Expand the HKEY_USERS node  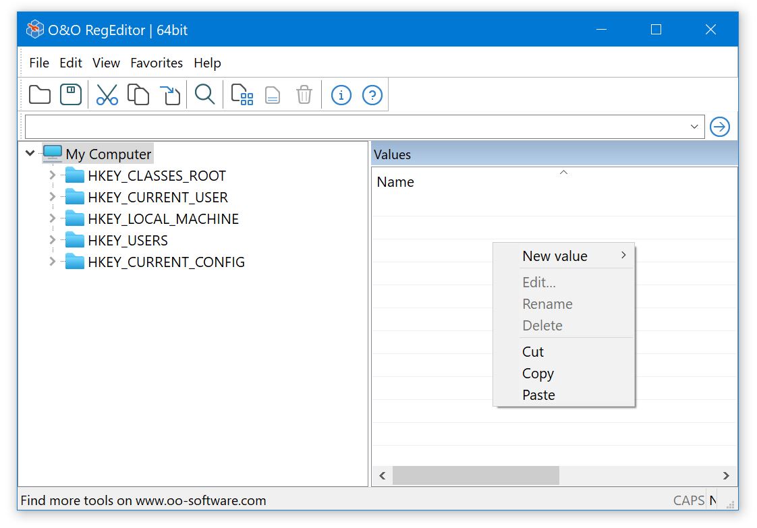pyautogui.click(x=52, y=239)
